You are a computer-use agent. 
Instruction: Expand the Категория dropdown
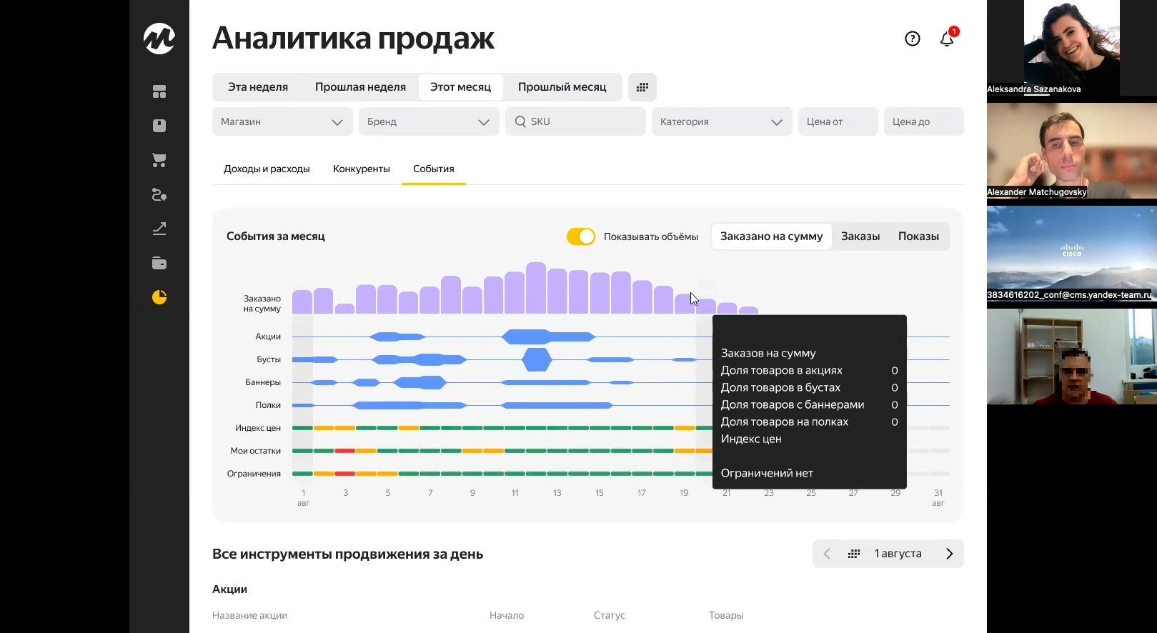pyautogui.click(x=722, y=121)
